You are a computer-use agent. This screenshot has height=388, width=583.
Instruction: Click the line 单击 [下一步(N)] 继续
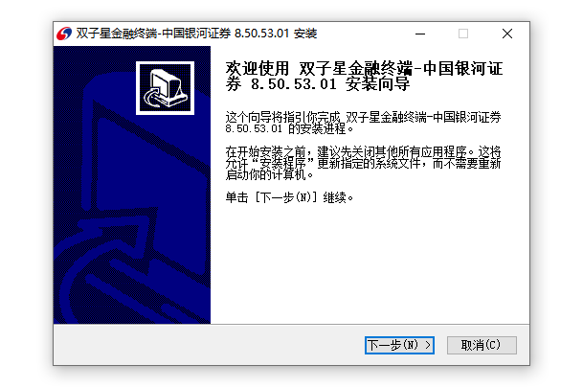coord(289,197)
